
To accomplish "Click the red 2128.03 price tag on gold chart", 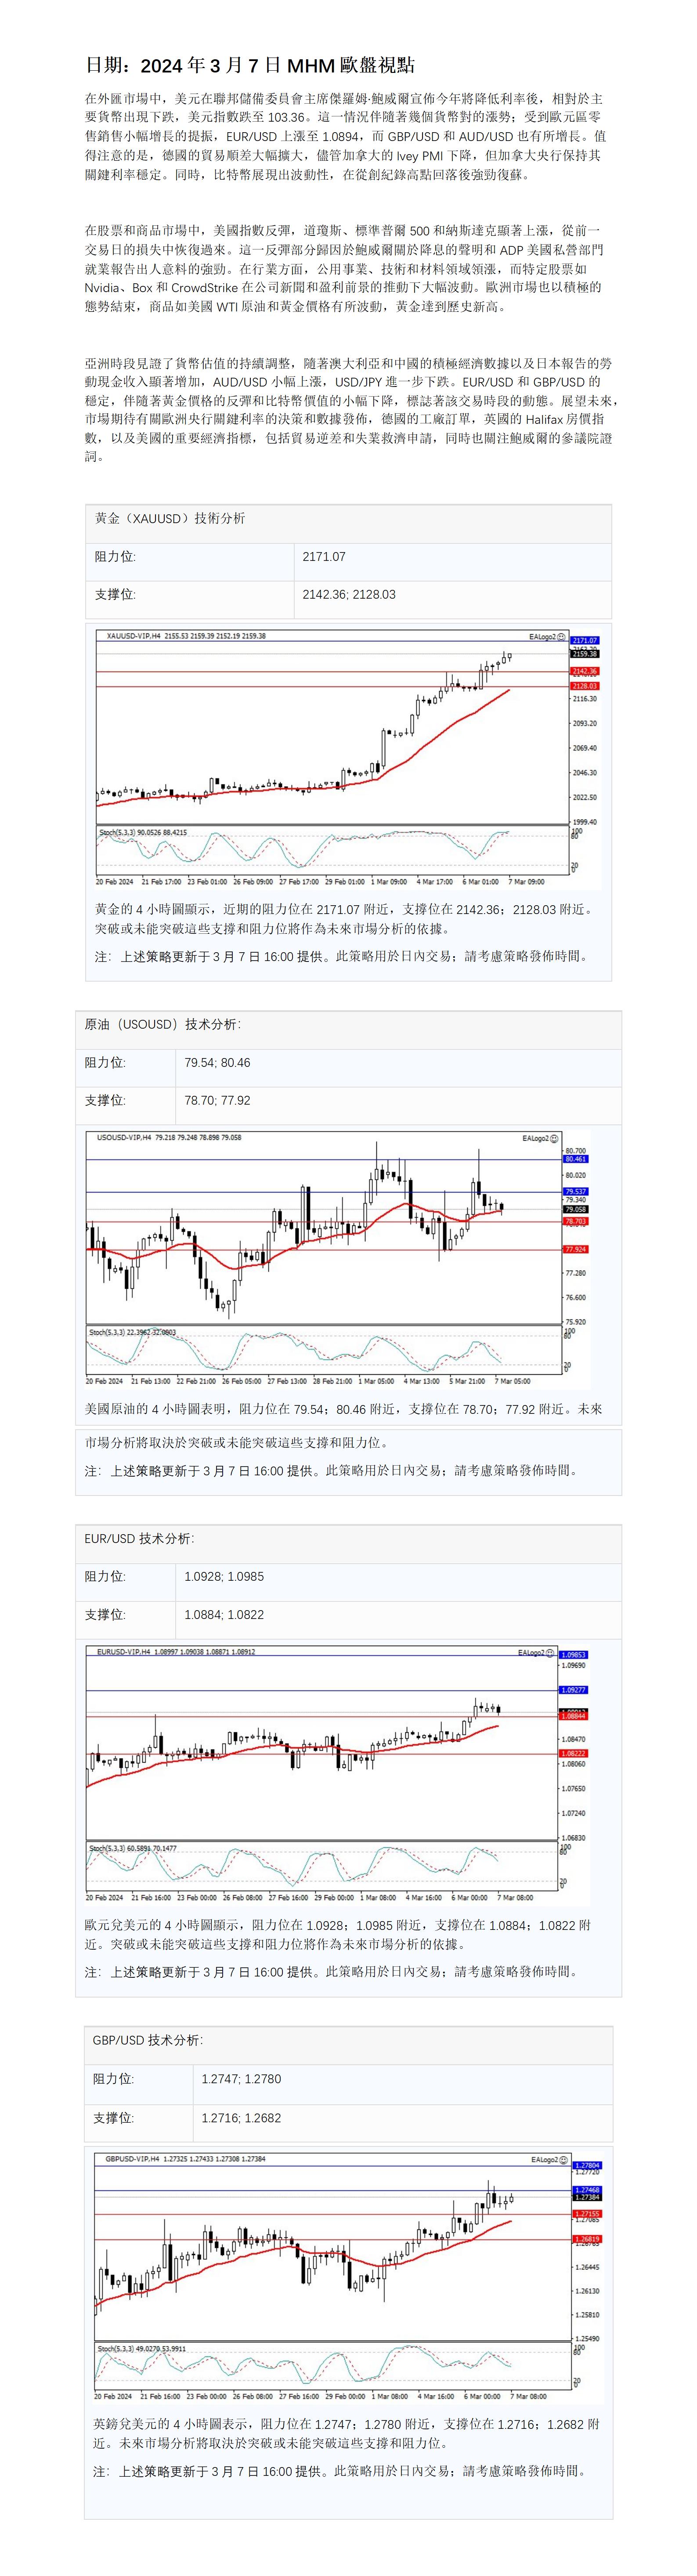I will point(584,686).
